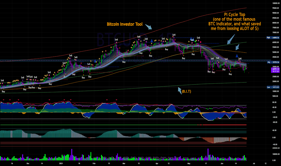The height and width of the screenshot is (166, 281).
Task: Click the 25000.00 price axis value
Action: (276, 77)
